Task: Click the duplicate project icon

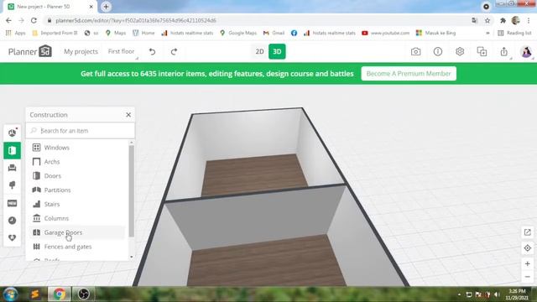Action: tap(482, 52)
